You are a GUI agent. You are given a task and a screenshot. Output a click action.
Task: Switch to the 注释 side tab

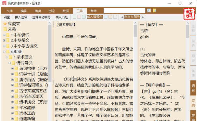click(193, 28)
